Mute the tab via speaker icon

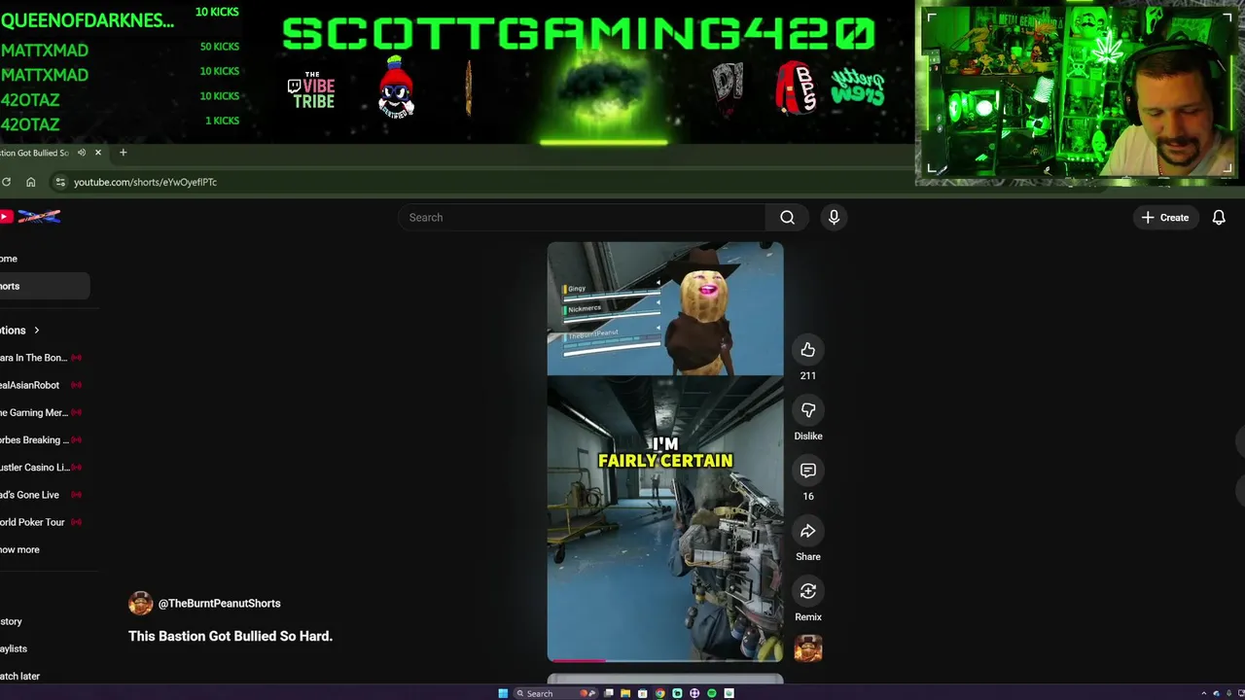tap(82, 153)
